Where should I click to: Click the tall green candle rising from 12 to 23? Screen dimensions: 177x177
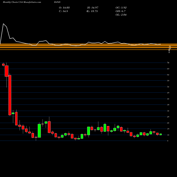coord(39,131)
